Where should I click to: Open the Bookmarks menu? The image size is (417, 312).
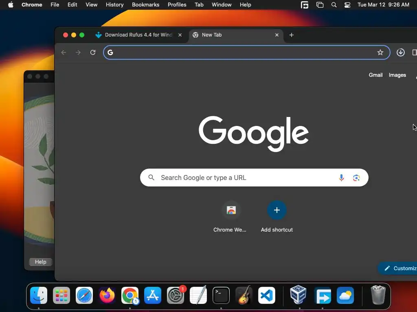pos(146,5)
